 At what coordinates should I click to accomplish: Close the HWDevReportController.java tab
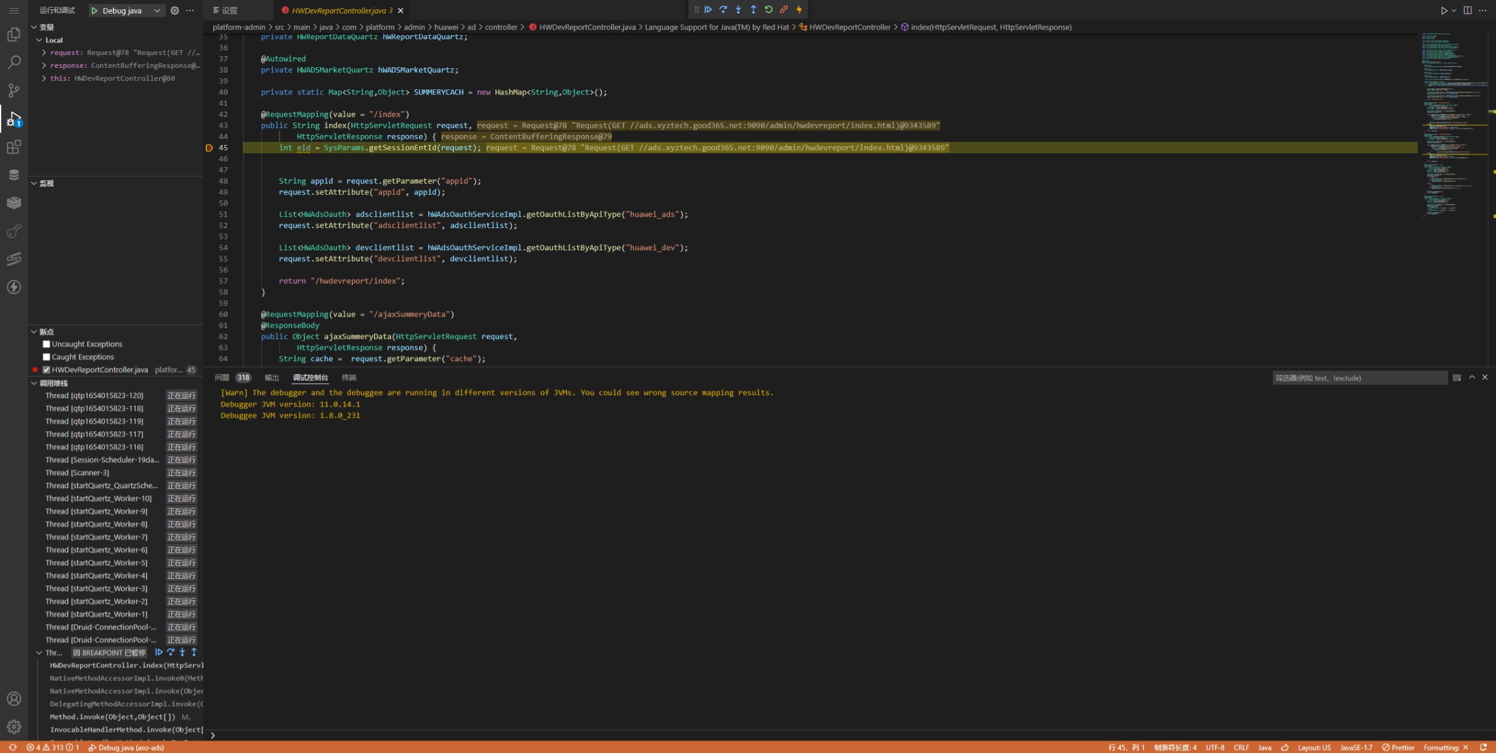coord(400,10)
